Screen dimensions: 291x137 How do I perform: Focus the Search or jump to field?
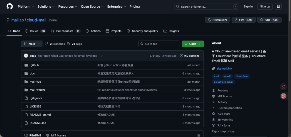[x=206, y=7]
